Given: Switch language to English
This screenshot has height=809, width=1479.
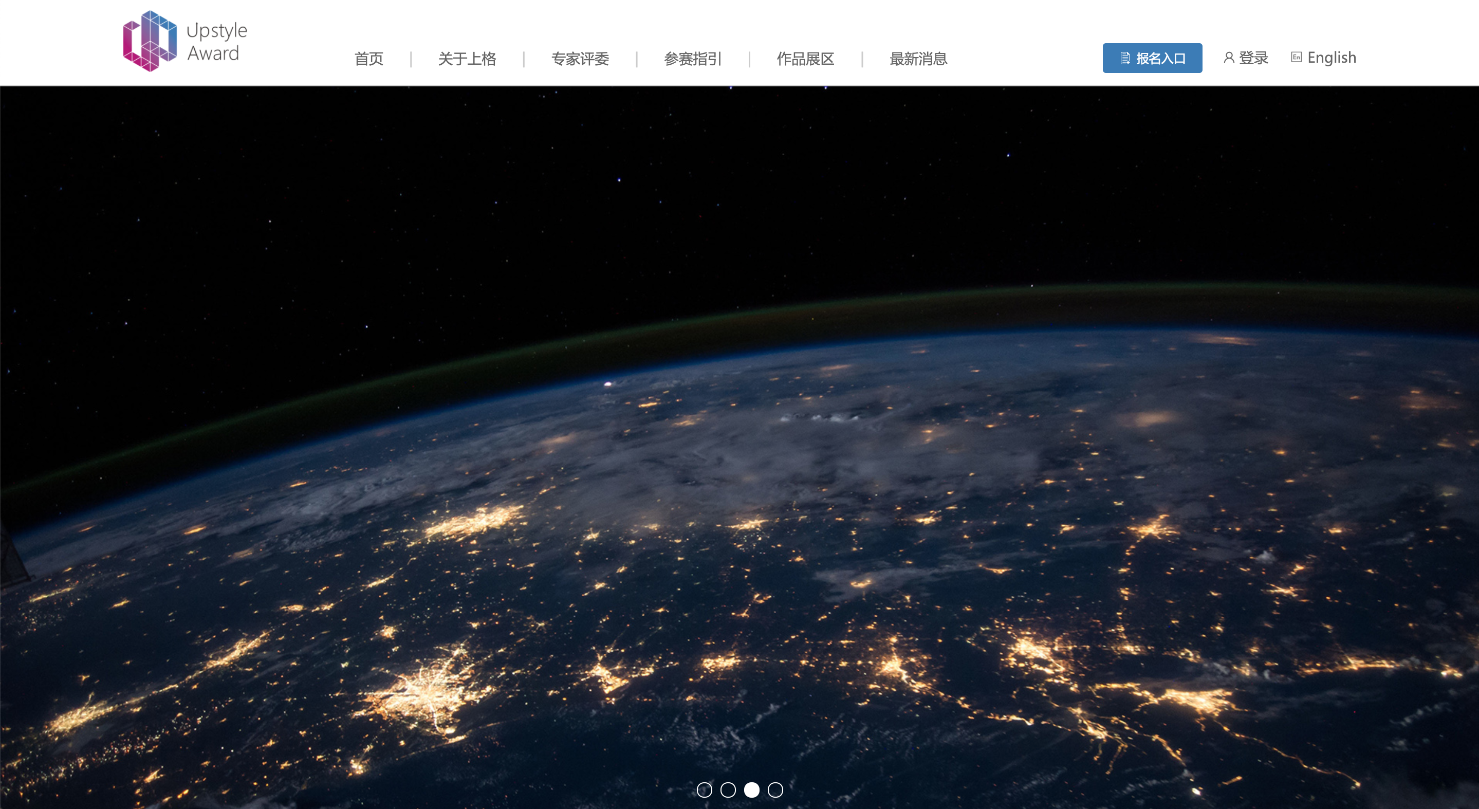Looking at the screenshot, I should [x=1323, y=58].
